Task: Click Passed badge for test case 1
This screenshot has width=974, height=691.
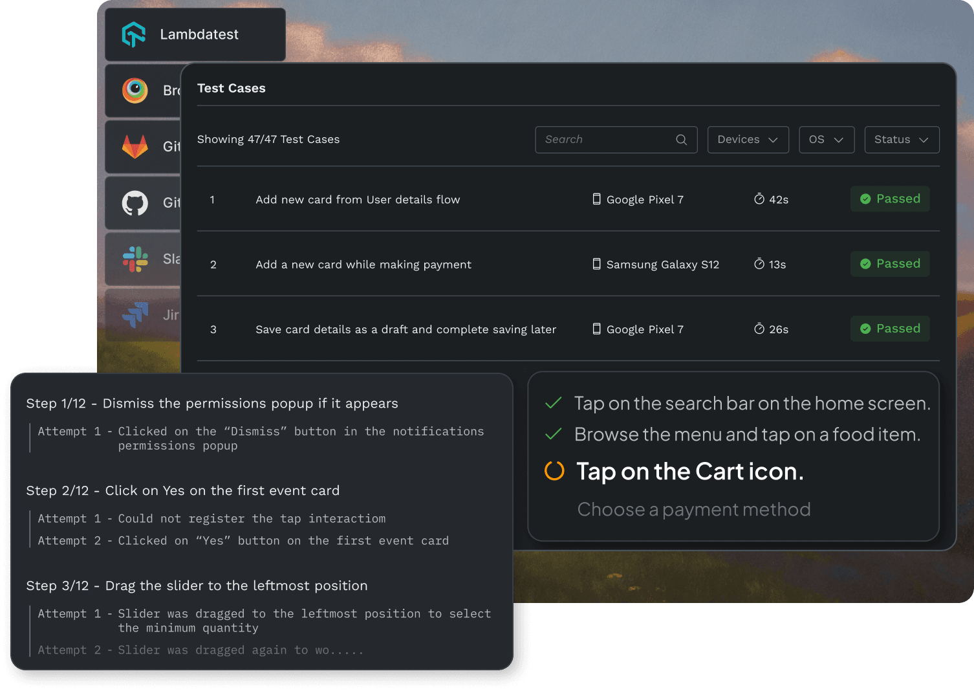Action: pos(890,199)
